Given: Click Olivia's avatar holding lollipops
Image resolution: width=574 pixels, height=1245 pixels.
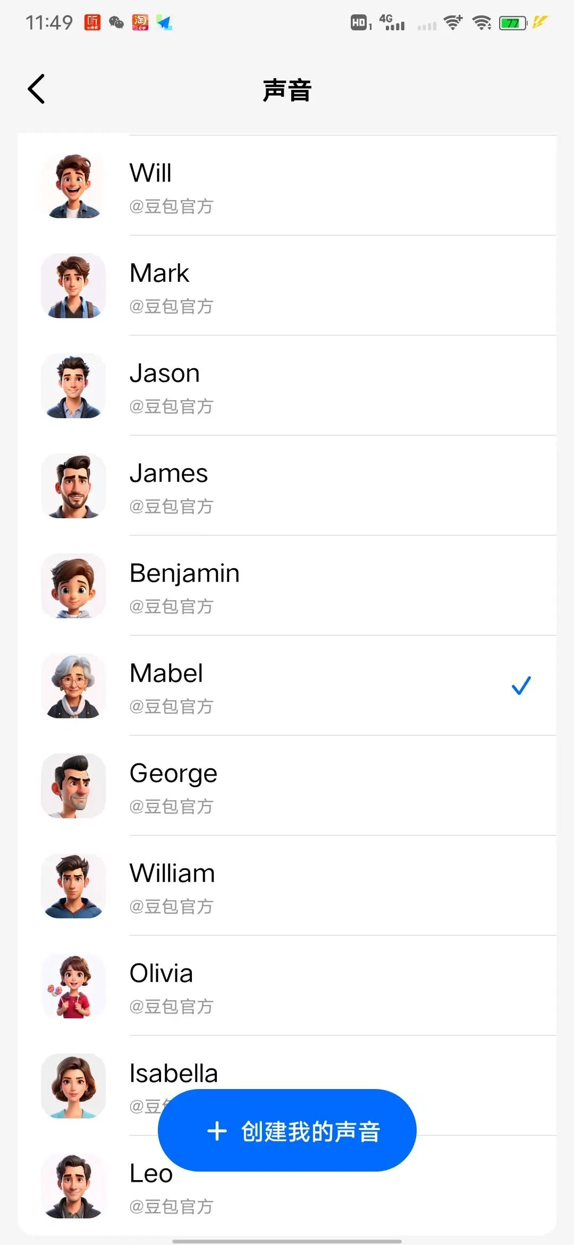Looking at the screenshot, I should coord(73,986).
